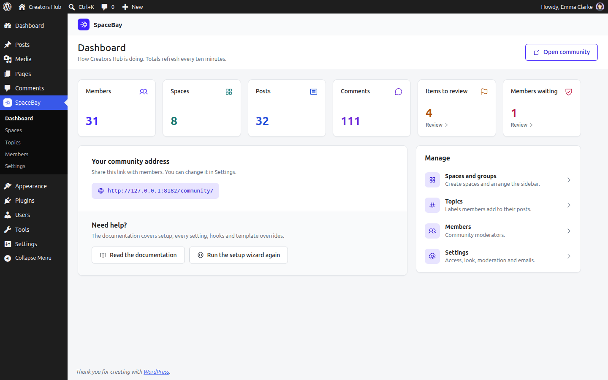The width and height of the screenshot is (608, 380).
Task: Open Comments in the WordPress sidebar
Action: pos(34,88)
